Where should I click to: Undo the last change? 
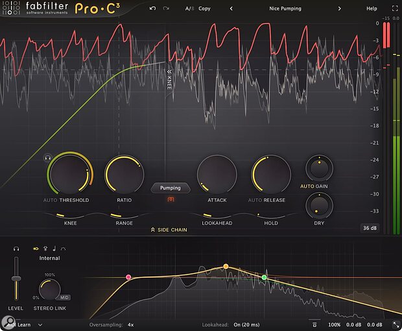click(x=152, y=8)
